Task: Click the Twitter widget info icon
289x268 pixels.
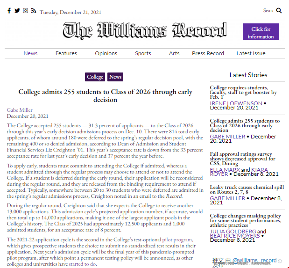Action: (x=280, y=261)
